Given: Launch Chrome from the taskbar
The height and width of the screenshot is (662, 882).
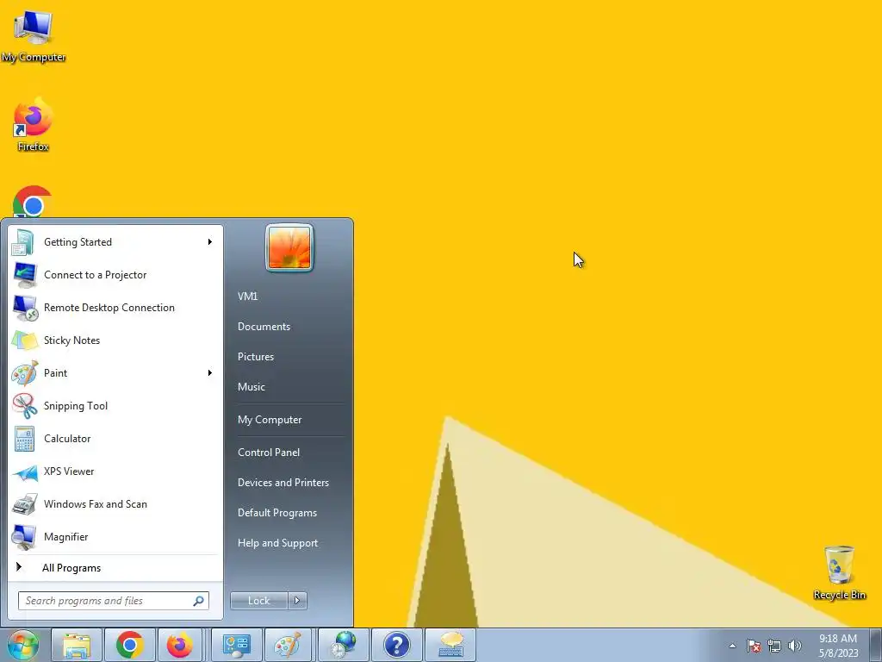Looking at the screenshot, I should [x=130, y=645].
